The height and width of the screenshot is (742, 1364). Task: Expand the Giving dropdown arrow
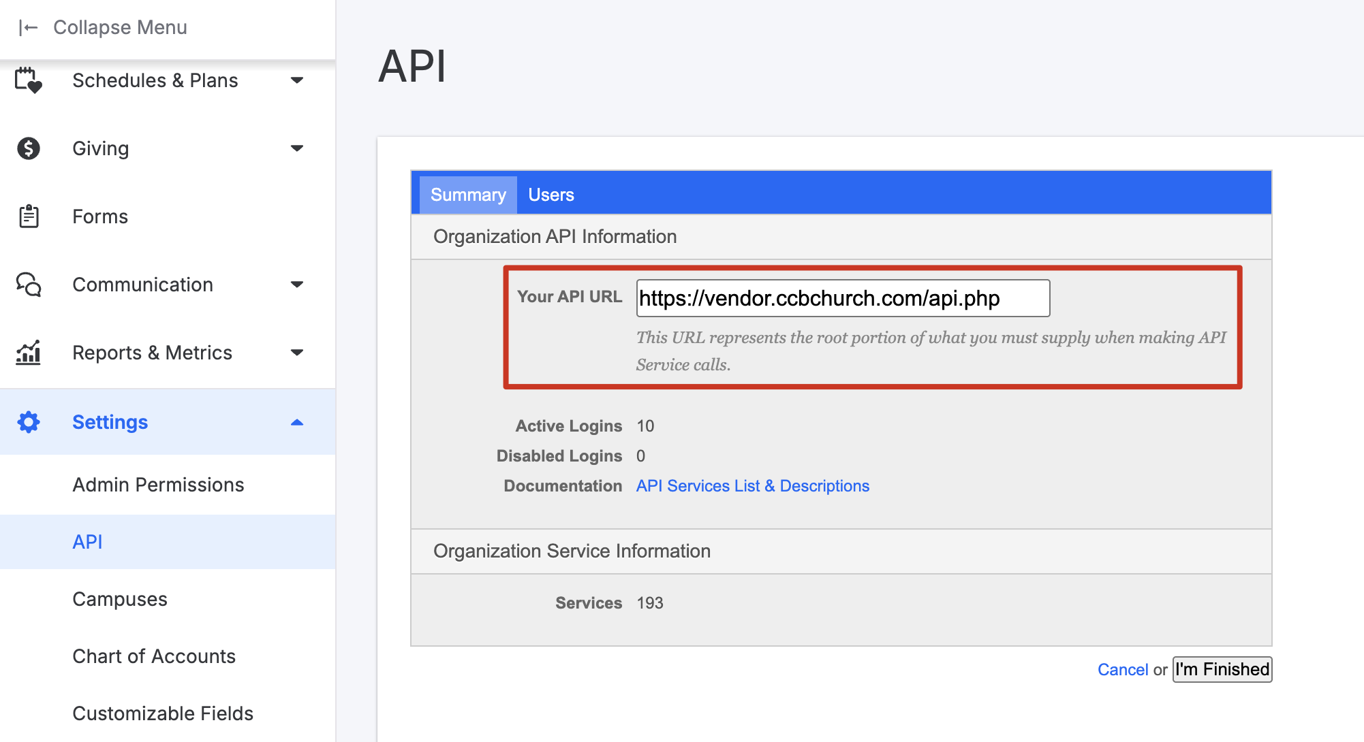point(297,148)
